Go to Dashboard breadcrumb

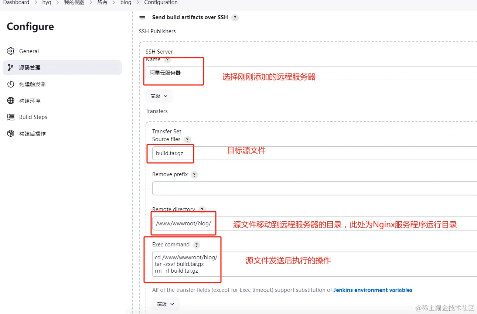coord(16,3)
